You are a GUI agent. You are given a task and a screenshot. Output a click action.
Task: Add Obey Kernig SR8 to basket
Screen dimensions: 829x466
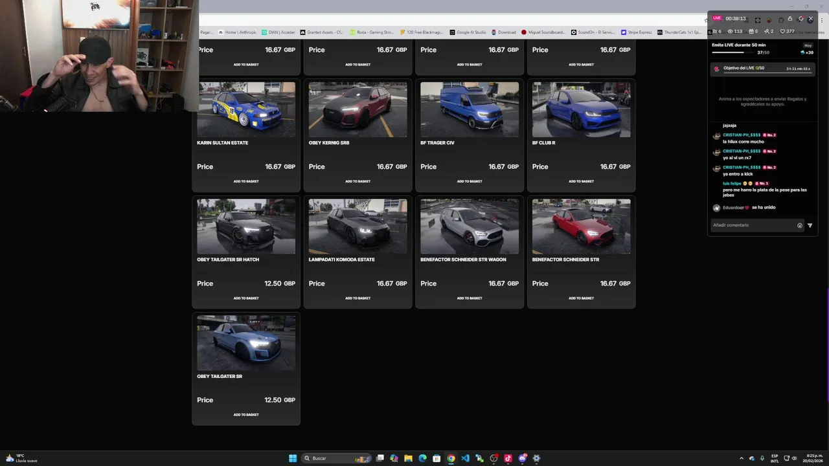358,181
